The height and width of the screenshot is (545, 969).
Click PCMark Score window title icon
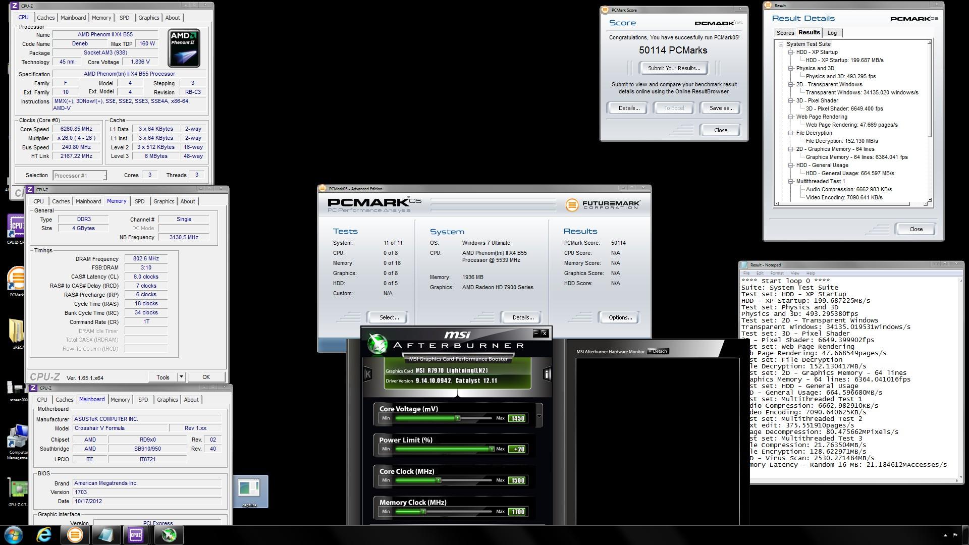[x=605, y=10]
